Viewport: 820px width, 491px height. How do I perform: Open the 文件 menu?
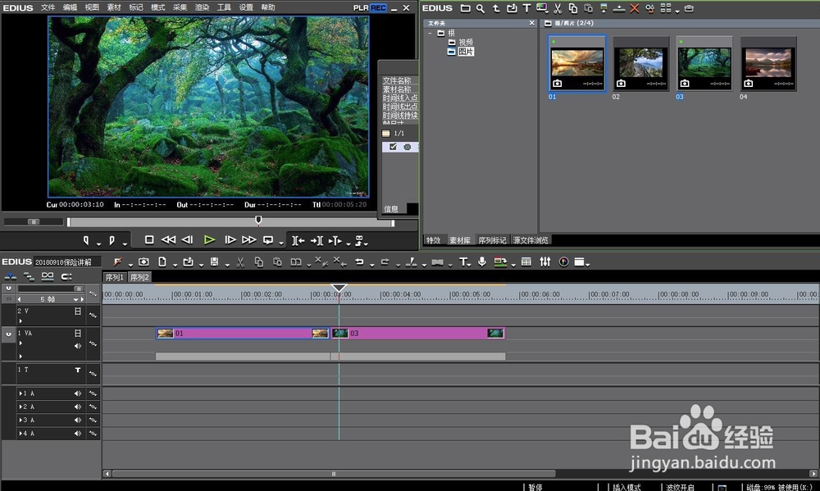[x=48, y=7]
